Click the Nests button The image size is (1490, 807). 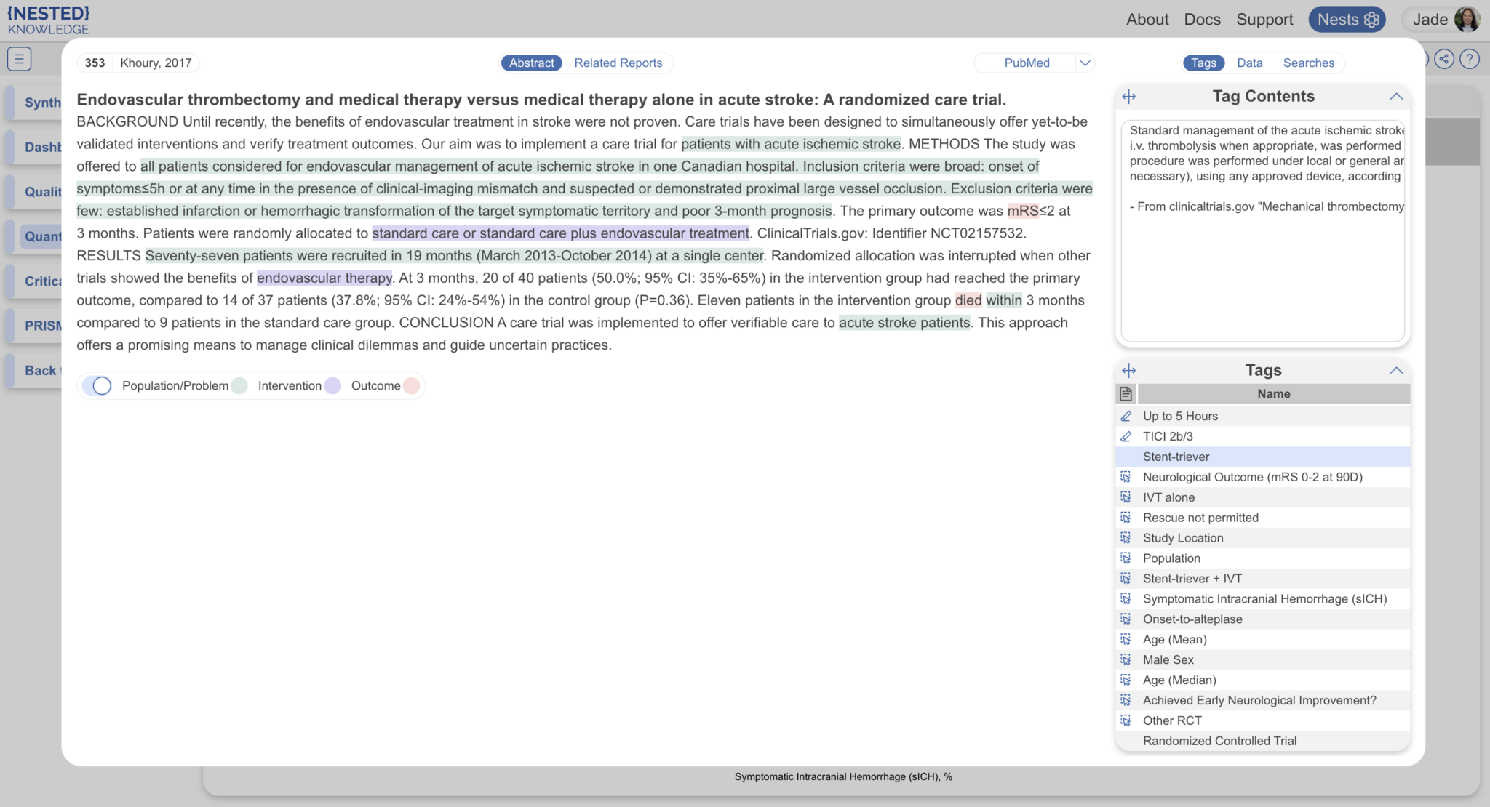click(1346, 19)
